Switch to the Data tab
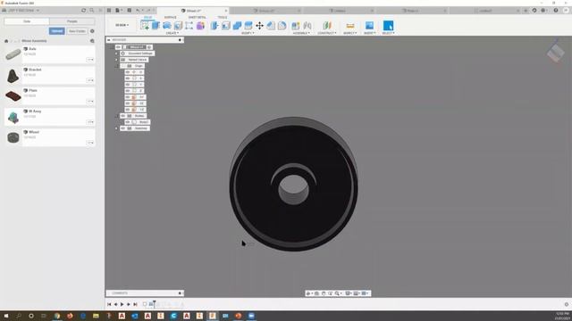 [27, 21]
